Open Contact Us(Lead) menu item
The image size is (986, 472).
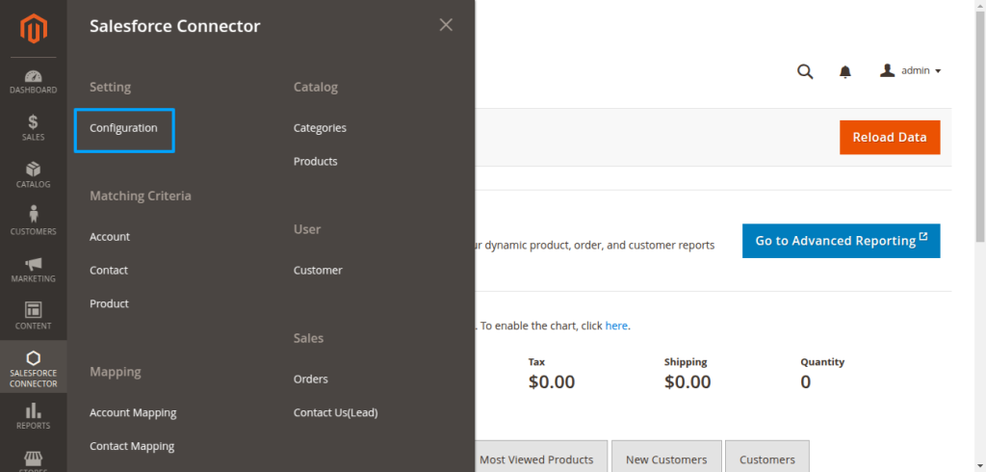[336, 413]
